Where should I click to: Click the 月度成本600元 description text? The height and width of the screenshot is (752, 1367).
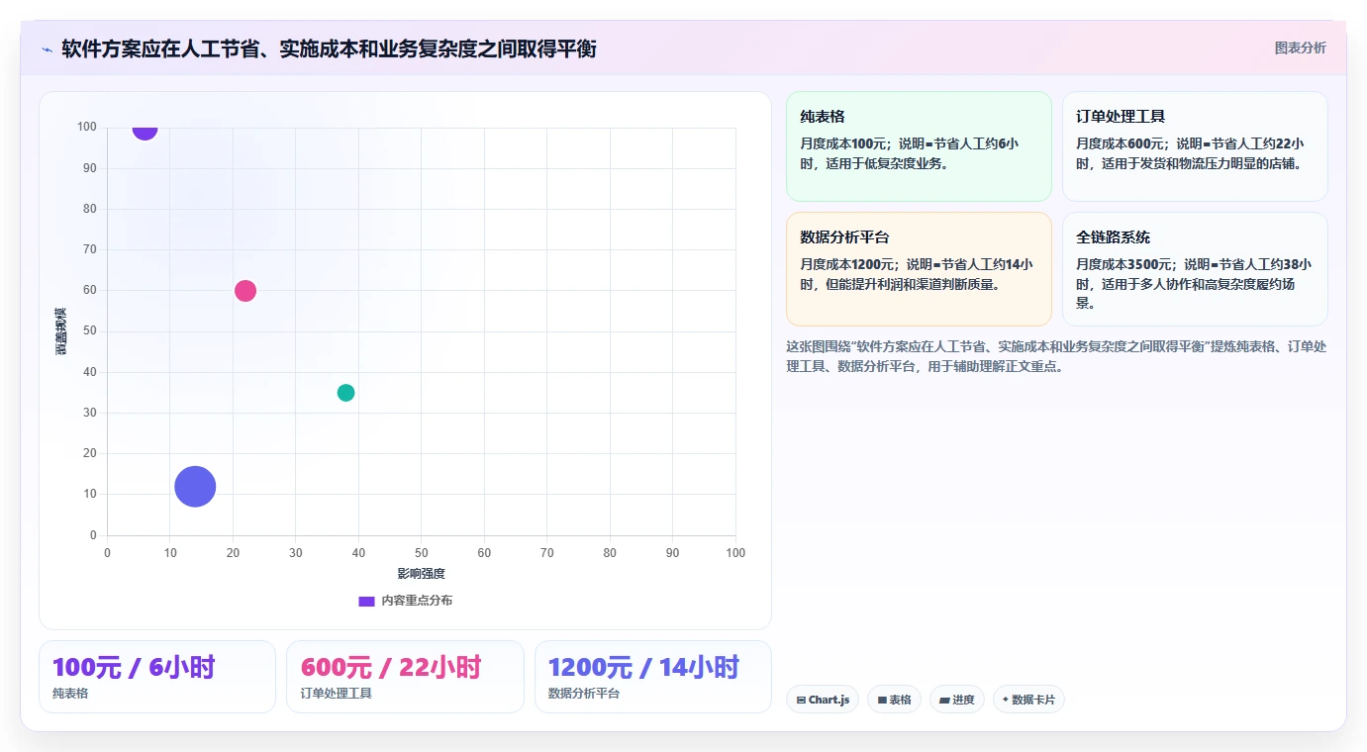pos(1191,153)
